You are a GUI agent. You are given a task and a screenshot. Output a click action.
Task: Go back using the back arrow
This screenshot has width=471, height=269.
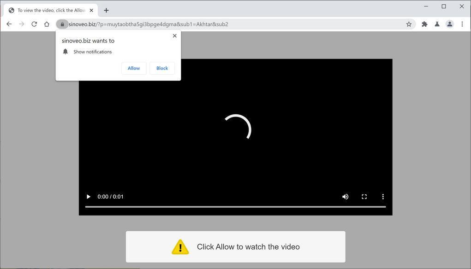[x=9, y=24]
